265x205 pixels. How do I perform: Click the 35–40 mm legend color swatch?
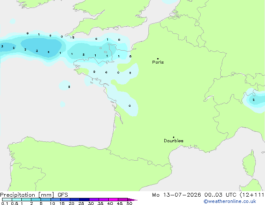click(104, 200)
